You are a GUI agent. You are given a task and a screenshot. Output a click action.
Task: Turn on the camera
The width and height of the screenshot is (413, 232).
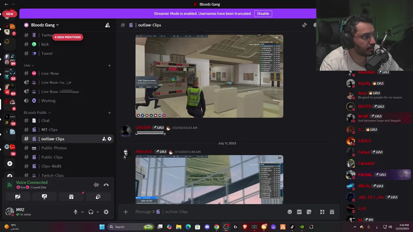coord(18,197)
